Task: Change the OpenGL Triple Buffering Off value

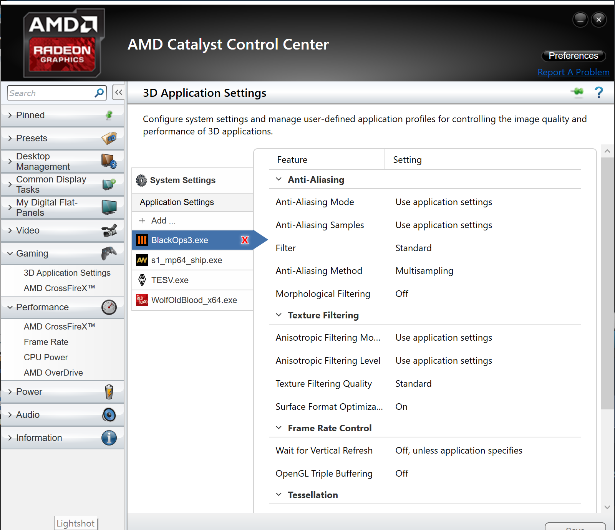Action: tap(402, 474)
